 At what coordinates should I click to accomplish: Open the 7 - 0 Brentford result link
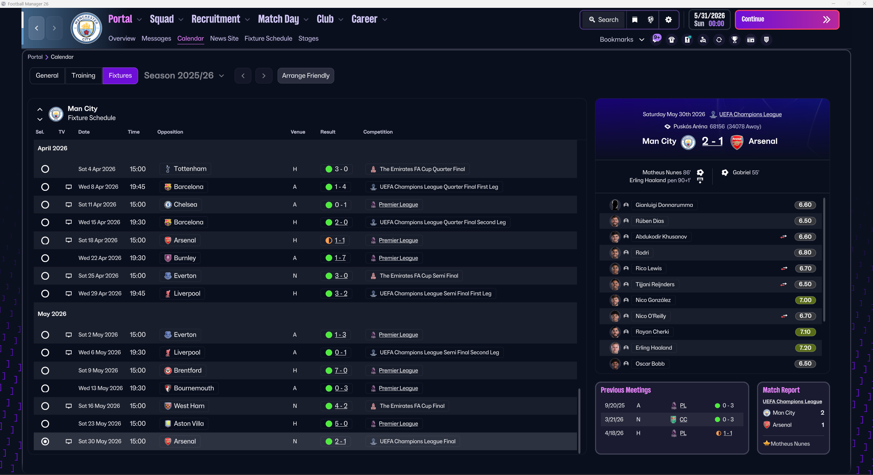pos(341,370)
